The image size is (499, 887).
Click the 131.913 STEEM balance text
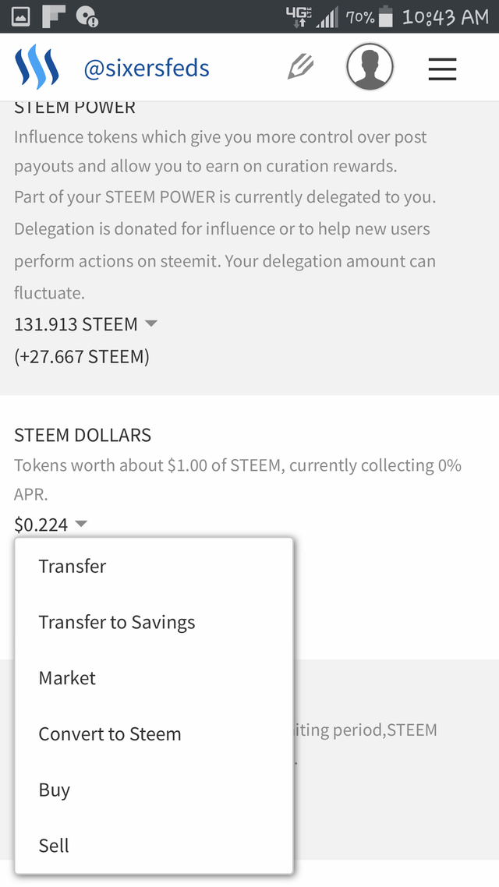76,324
